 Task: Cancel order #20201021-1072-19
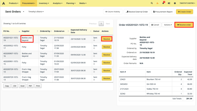(x=155, y=25)
